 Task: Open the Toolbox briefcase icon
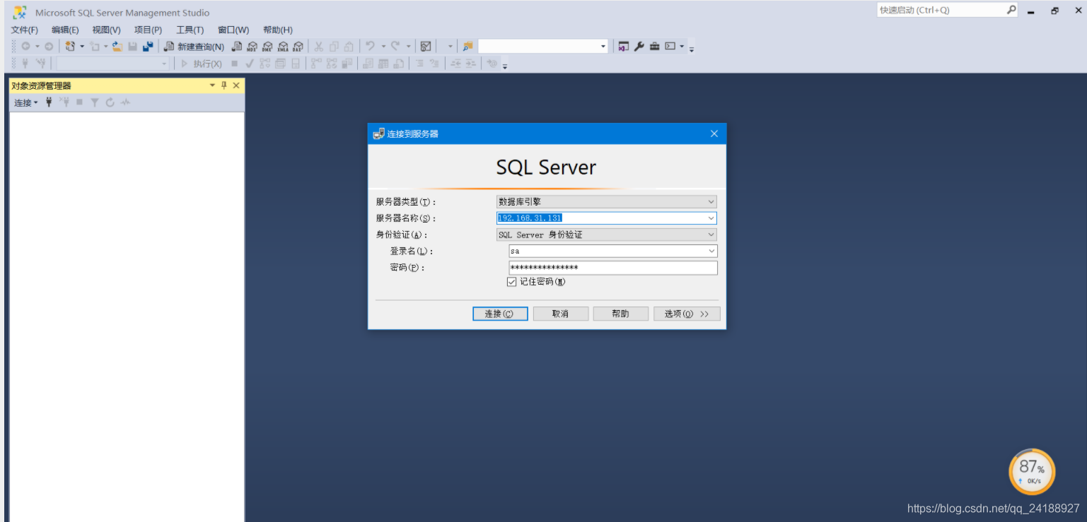pyautogui.click(x=655, y=47)
